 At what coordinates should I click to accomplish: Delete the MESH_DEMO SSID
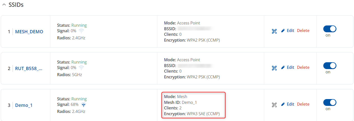click(x=303, y=31)
